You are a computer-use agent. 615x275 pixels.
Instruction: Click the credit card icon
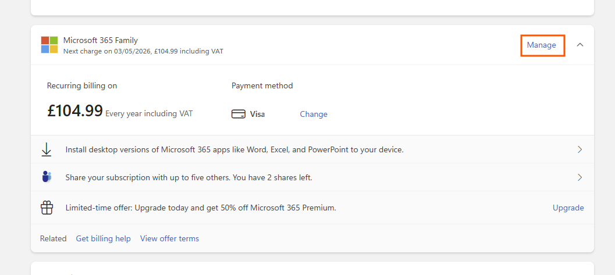tap(239, 115)
